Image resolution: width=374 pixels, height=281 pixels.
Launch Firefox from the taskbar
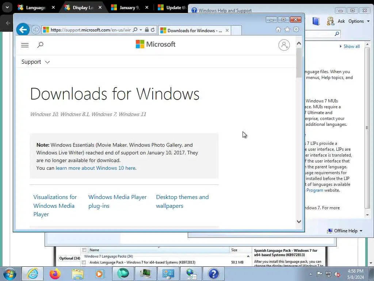coord(55,274)
